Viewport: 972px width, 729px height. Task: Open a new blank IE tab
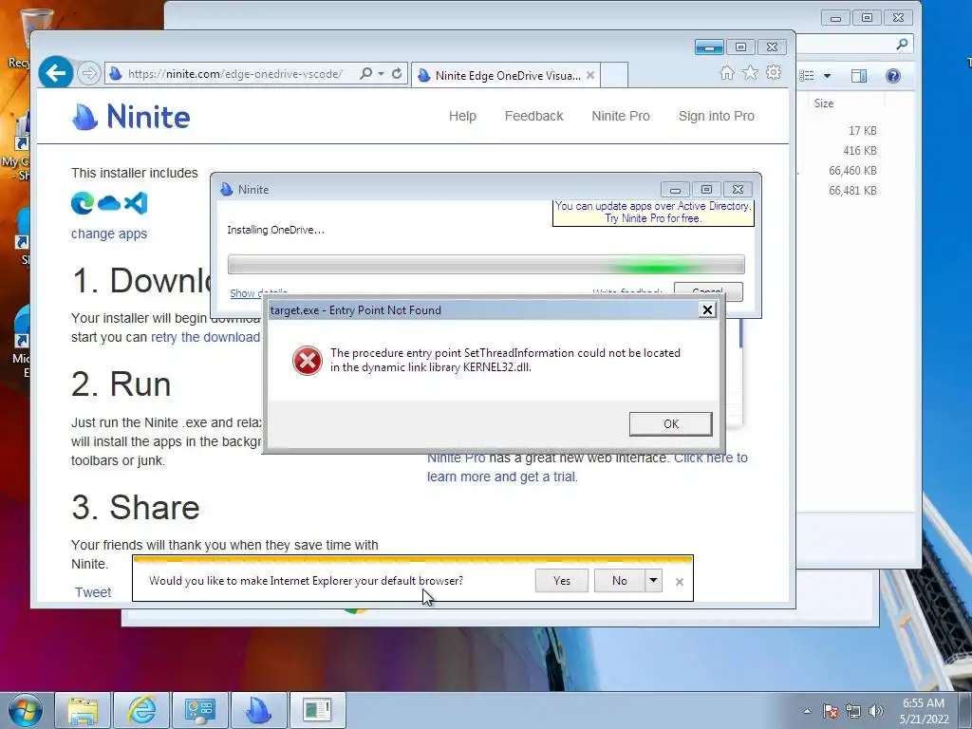coord(614,75)
